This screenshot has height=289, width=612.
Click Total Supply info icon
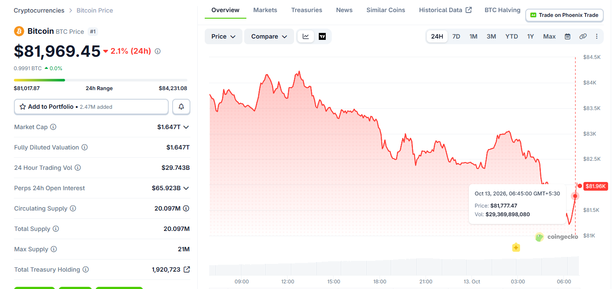click(x=56, y=229)
